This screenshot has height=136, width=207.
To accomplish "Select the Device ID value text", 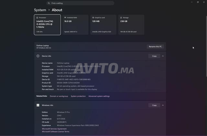I will (x=74, y=80).
